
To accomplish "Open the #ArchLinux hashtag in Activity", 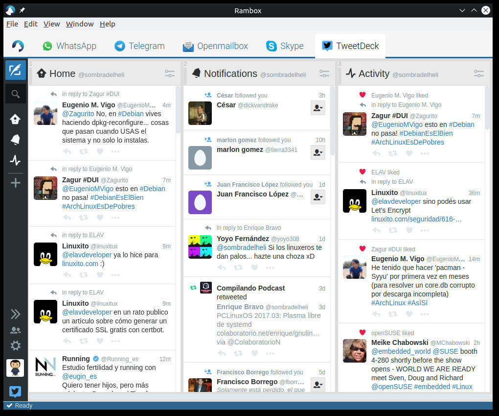I will [388, 303].
